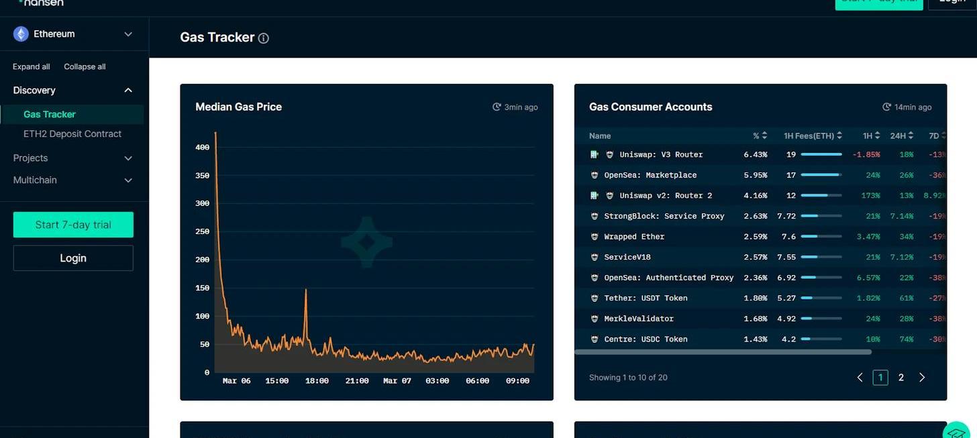Collapse the Discovery section
Screen dimensions: 977x438
(x=128, y=91)
